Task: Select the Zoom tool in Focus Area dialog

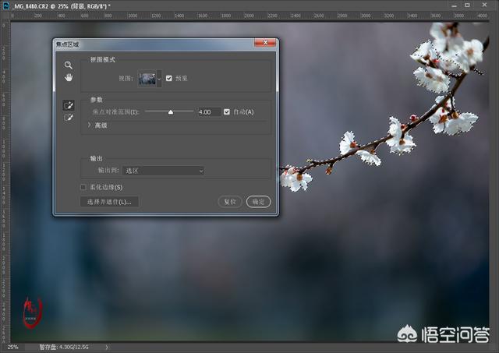Action: click(x=69, y=65)
